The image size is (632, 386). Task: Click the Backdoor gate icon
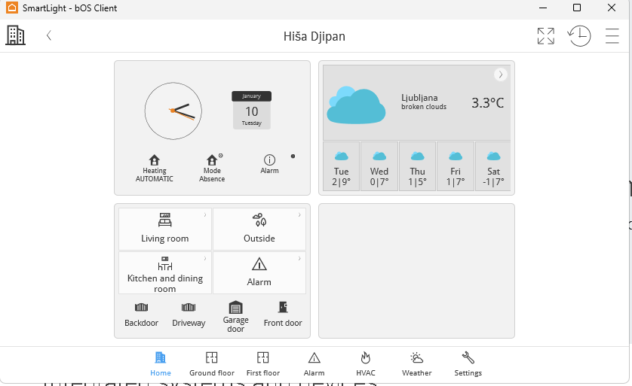(141, 307)
